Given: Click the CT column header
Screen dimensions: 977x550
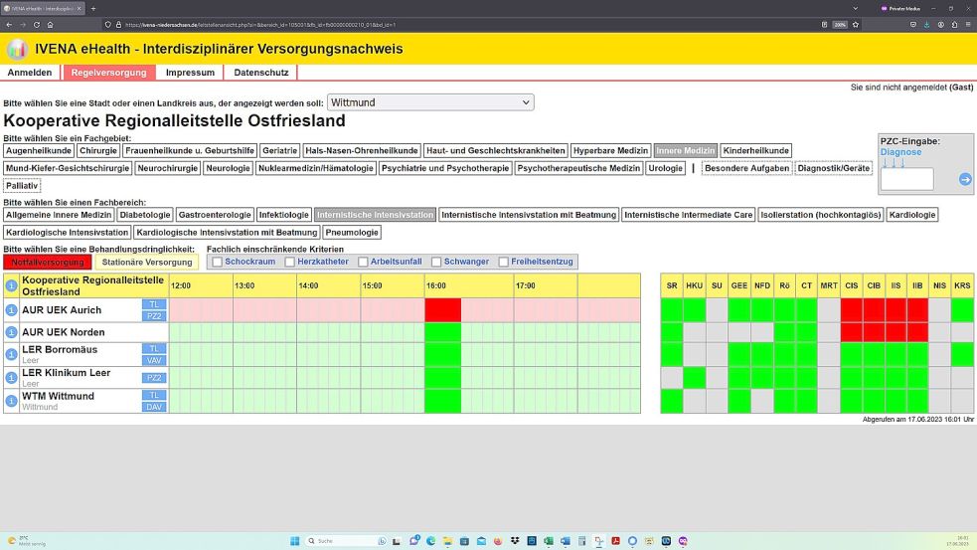Looking at the screenshot, I should click(x=806, y=285).
